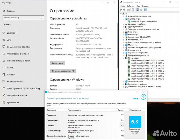Screen dimensions: 180x140
Task: Click product code 00330-80000-00000-AA565
Action: 88,45
